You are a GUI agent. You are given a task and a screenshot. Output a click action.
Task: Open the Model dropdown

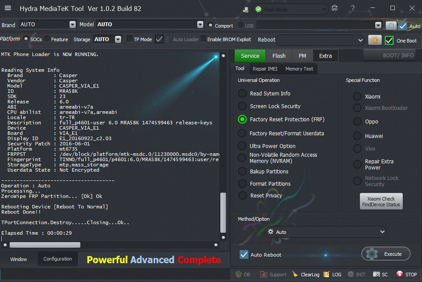point(200,25)
